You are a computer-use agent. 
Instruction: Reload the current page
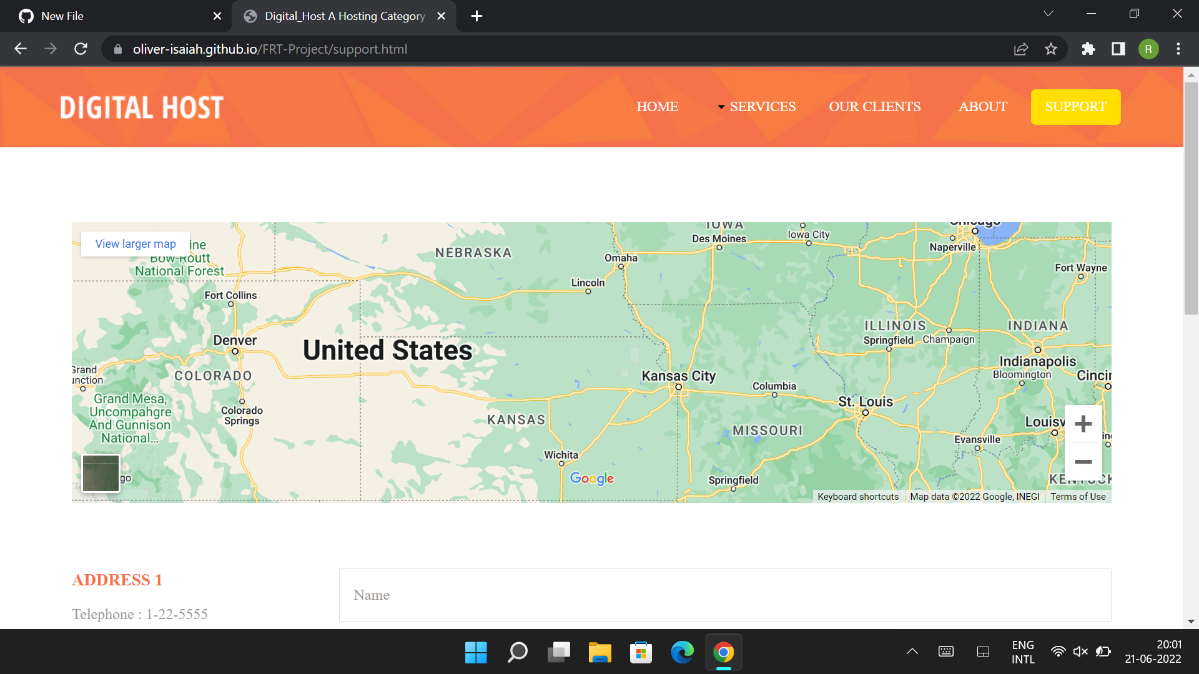tap(81, 49)
